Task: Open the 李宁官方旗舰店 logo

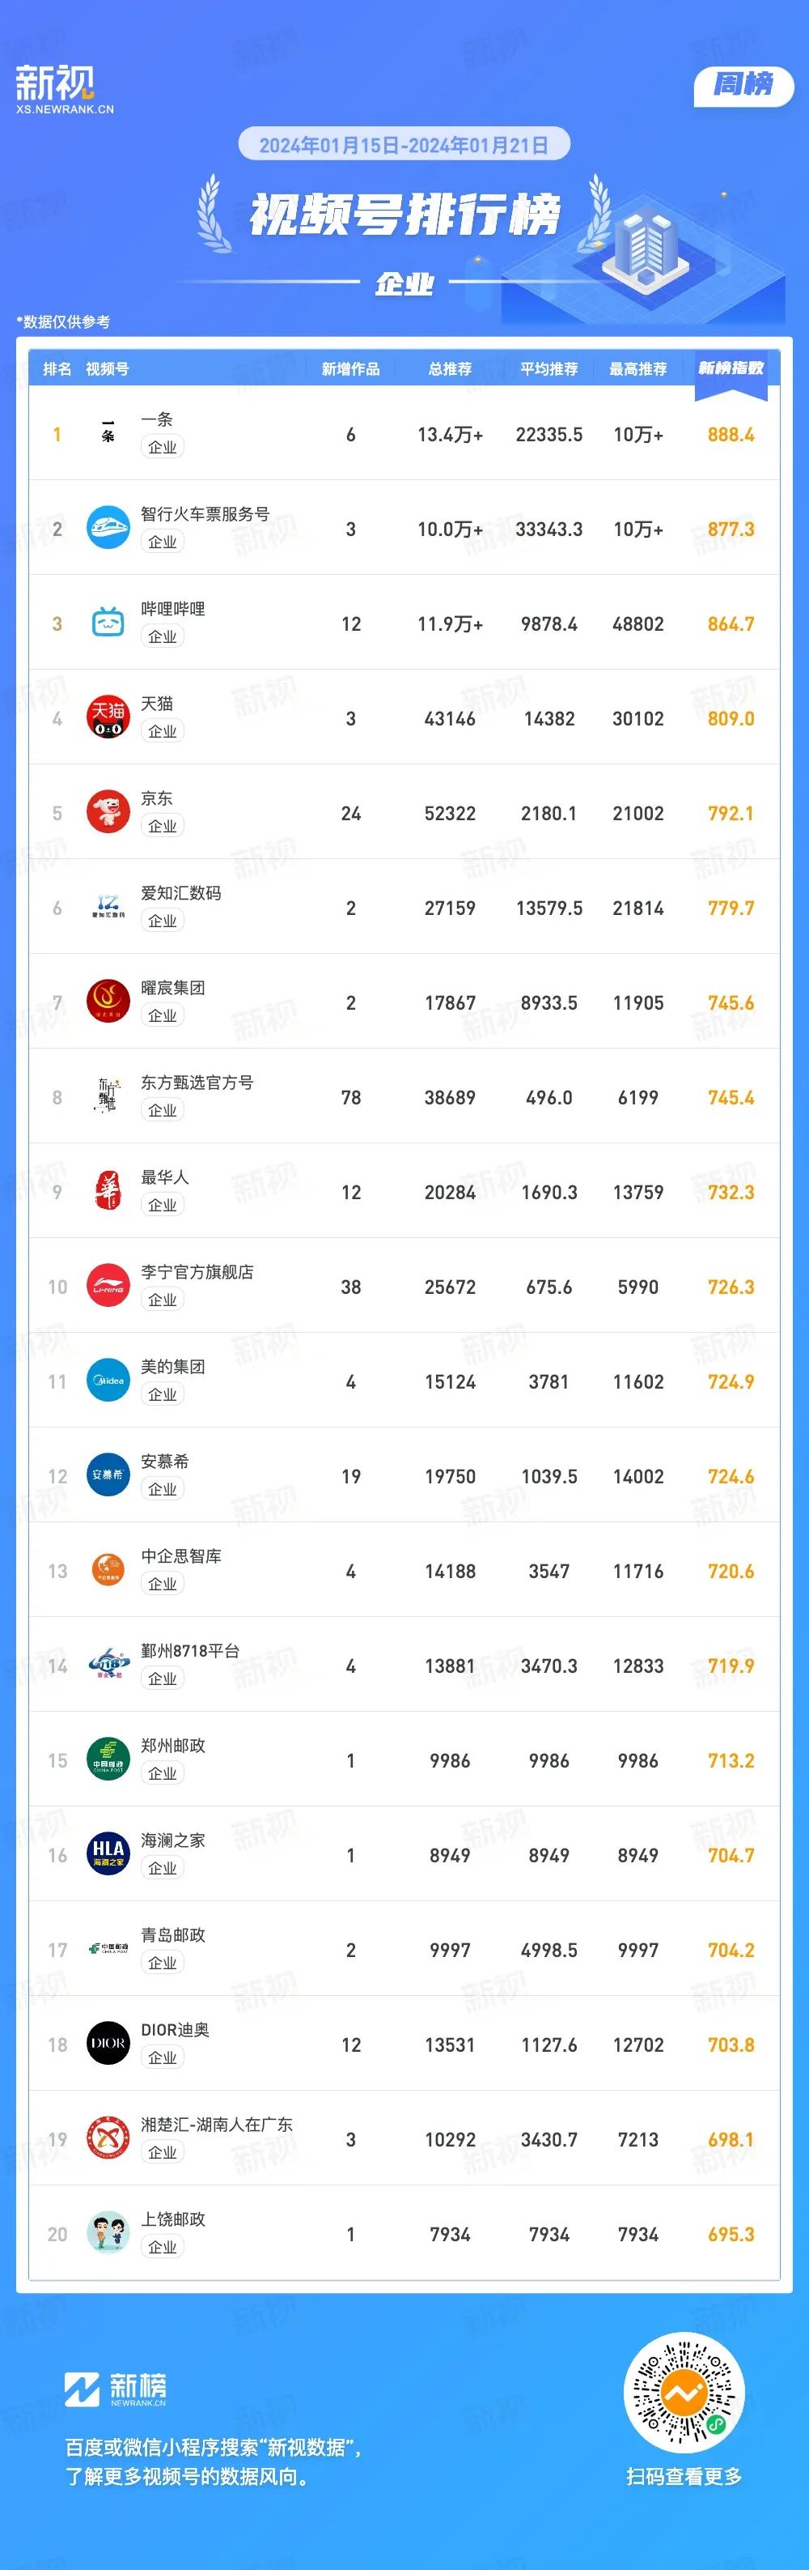Action: (x=108, y=1286)
